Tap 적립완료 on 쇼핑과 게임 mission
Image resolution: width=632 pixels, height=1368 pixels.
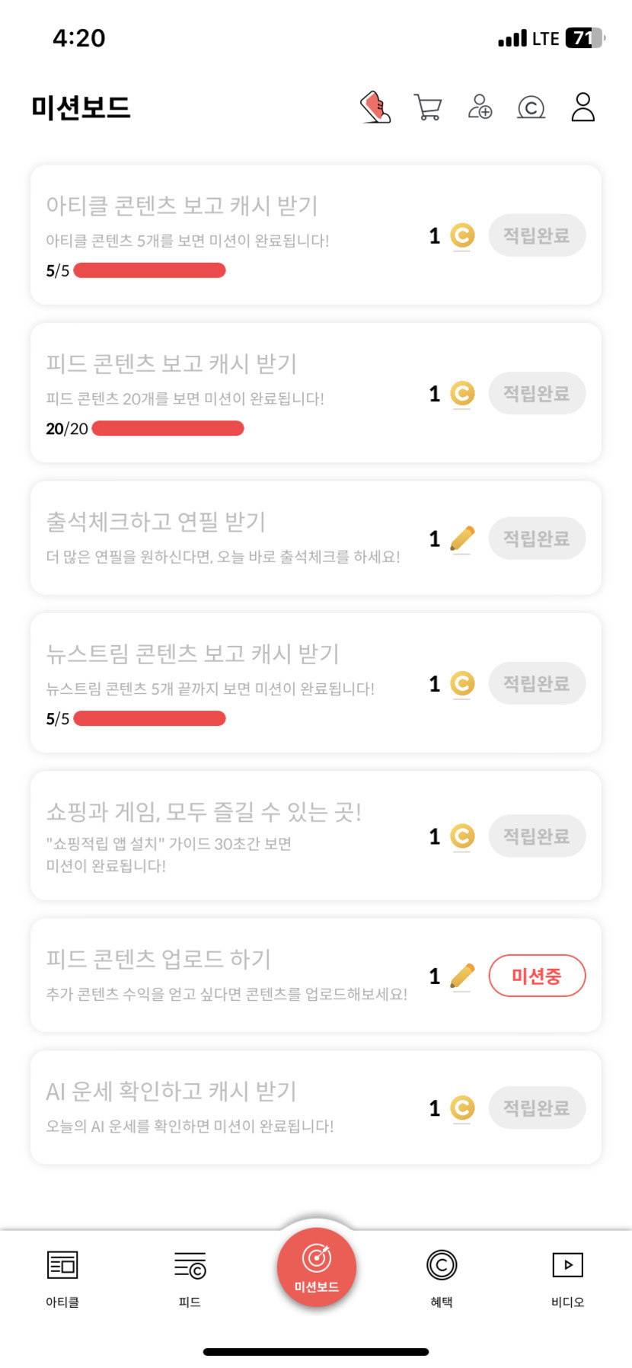537,836
